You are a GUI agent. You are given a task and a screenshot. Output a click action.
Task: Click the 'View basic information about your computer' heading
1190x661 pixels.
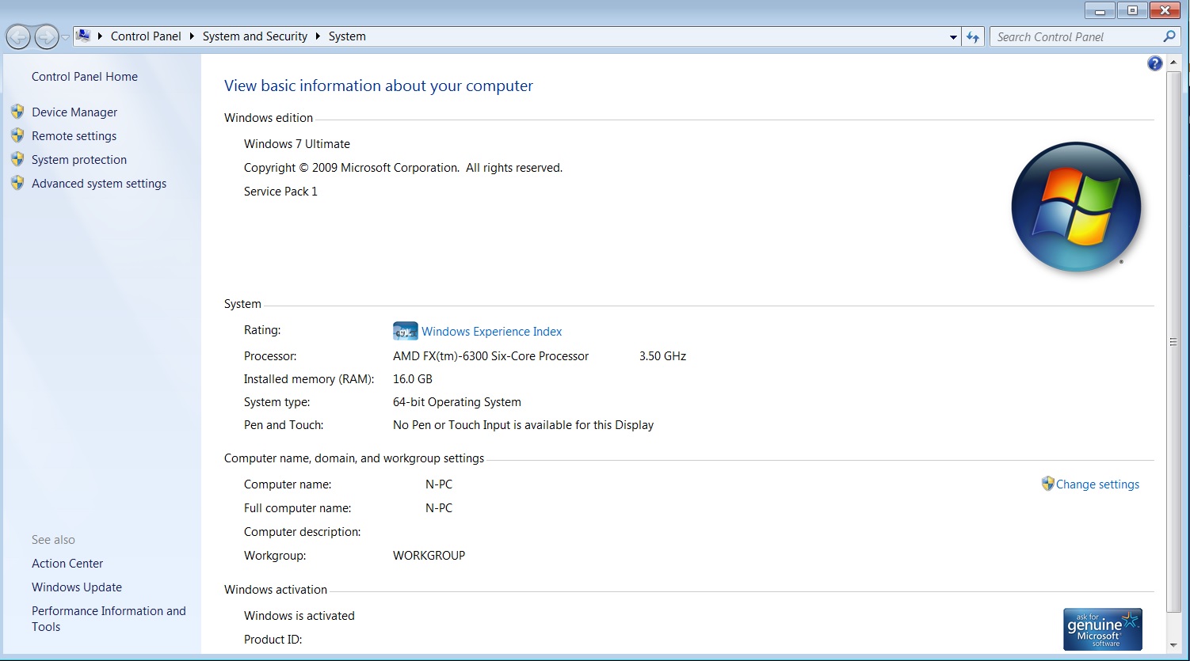tap(379, 85)
